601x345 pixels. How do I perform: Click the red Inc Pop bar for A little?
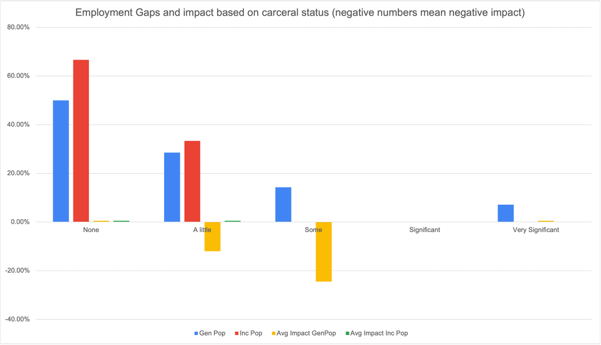coord(193,181)
